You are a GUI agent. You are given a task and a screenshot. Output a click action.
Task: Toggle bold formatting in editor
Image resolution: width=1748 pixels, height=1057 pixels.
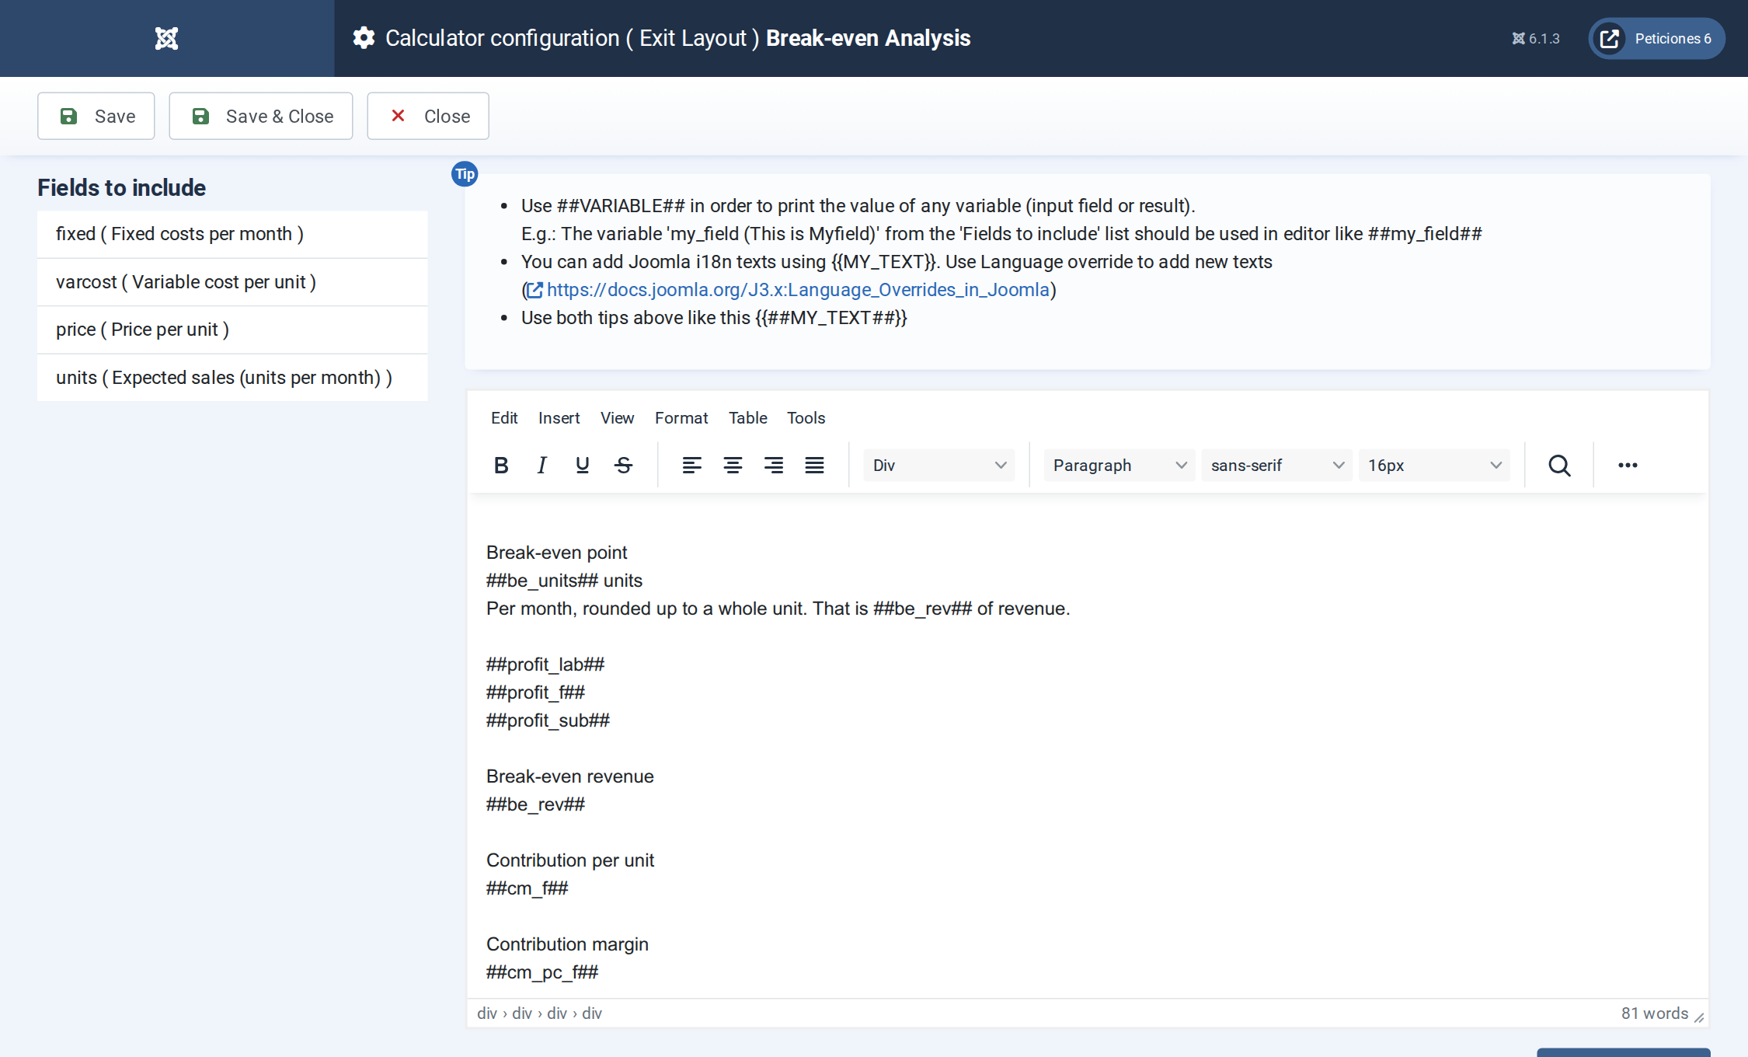coord(501,466)
